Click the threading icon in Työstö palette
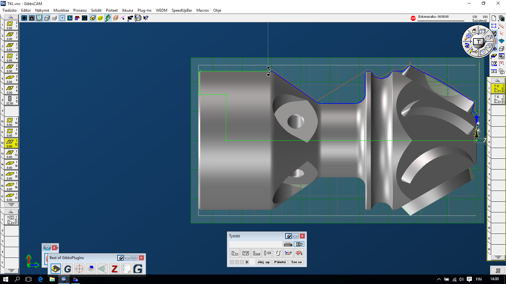This screenshot has width=506, height=284. pyautogui.click(x=256, y=253)
